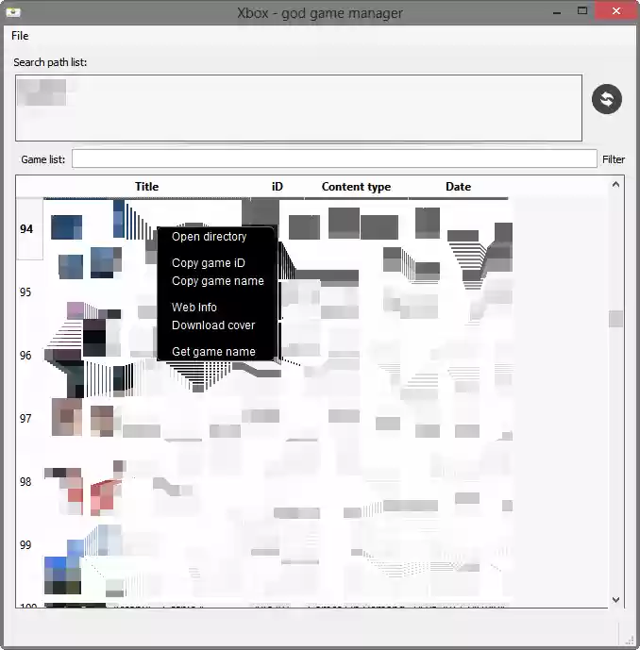Click inside the Search path list box
The image size is (640, 650).
pyautogui.click(x=298, y=108)
